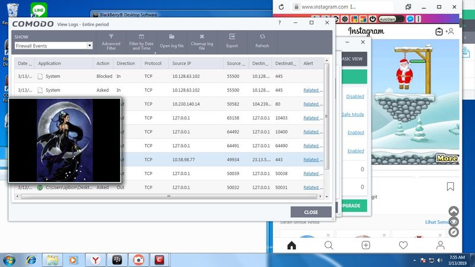Click the Instagram page scrollbar thumb
Screen dimensions: 475x267
pyautogui.click(x=461, y=23)
